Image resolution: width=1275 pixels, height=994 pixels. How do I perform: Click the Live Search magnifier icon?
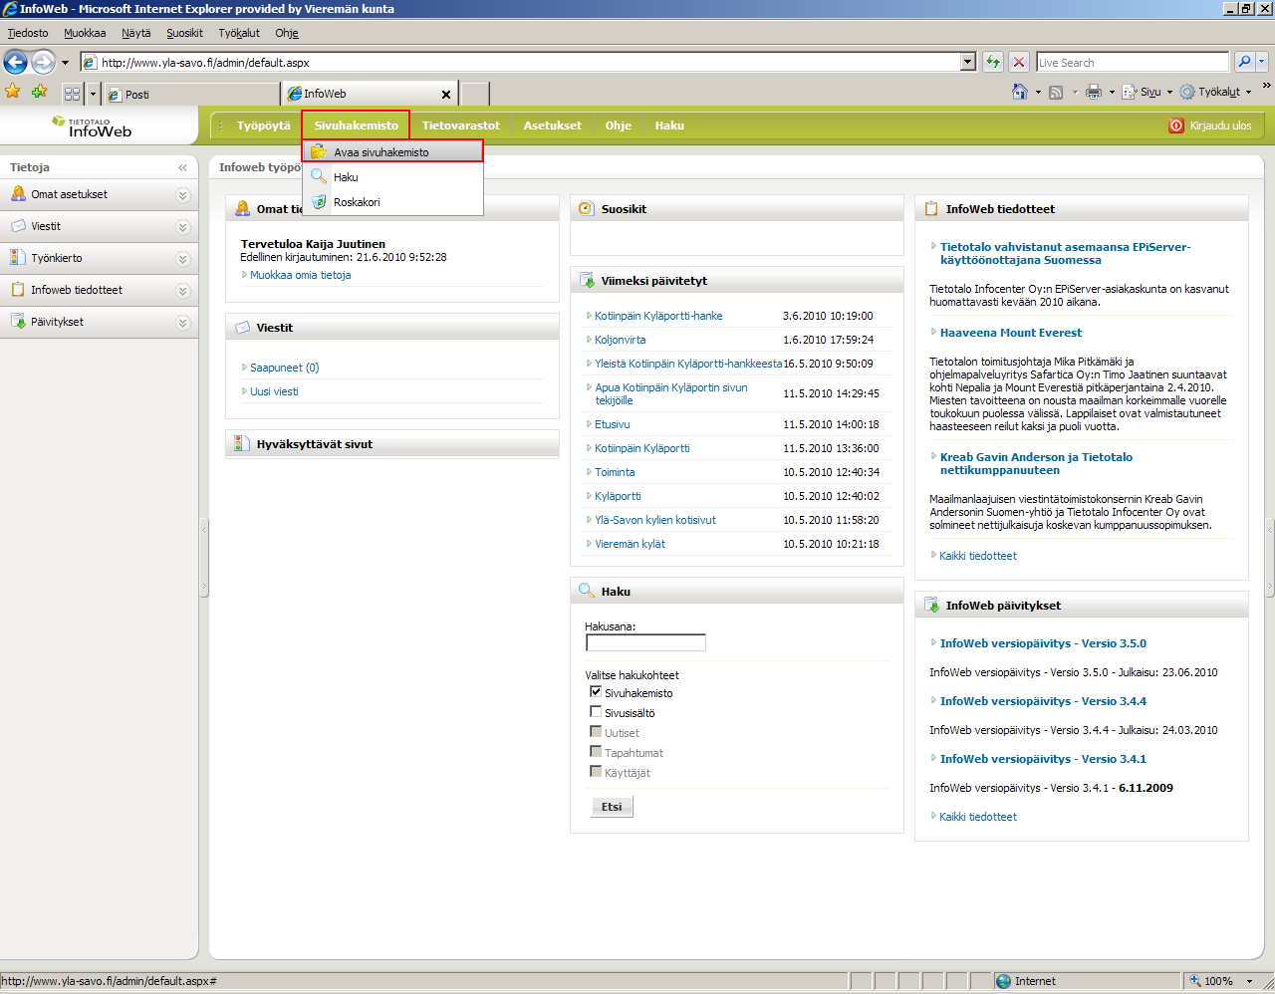[1244, 62]
